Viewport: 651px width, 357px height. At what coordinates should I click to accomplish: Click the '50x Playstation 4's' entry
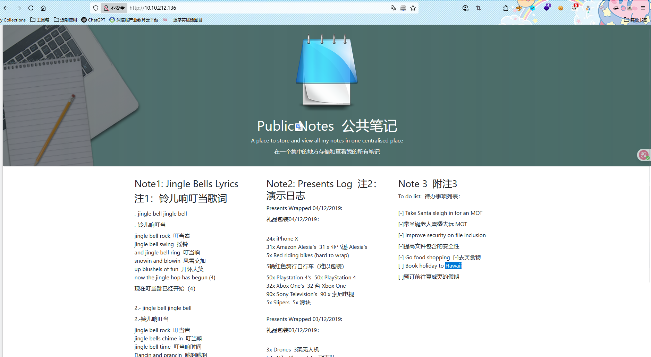coord(289,278)
